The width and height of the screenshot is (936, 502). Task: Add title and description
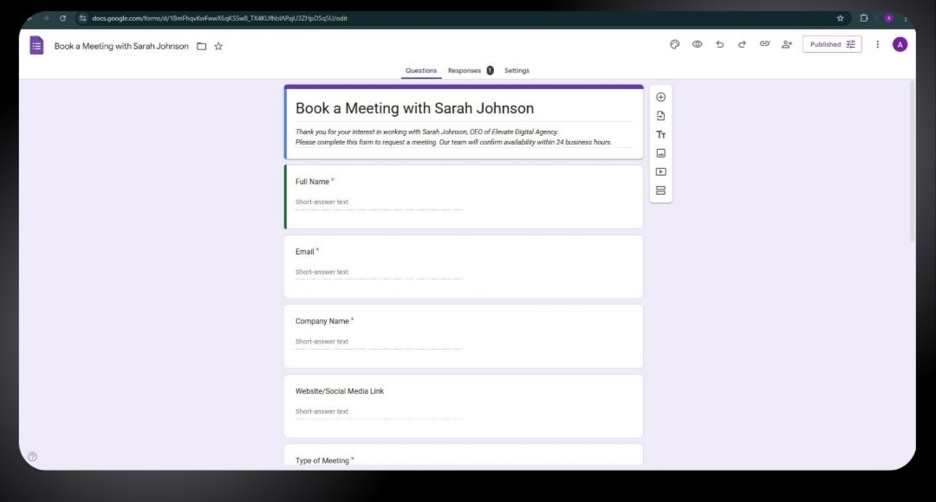tap(660, 135)
